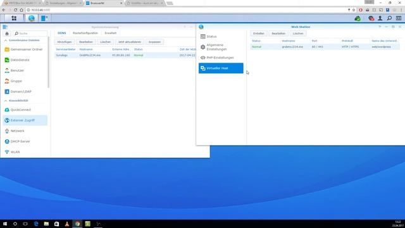
Task: Click the Control Panel icon in DSM taskbar
Action: (x=44, y=18)
